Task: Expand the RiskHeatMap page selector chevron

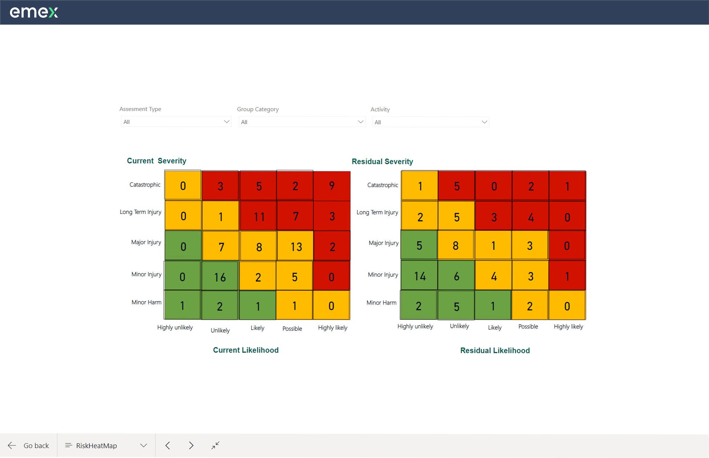Action: 144,445
